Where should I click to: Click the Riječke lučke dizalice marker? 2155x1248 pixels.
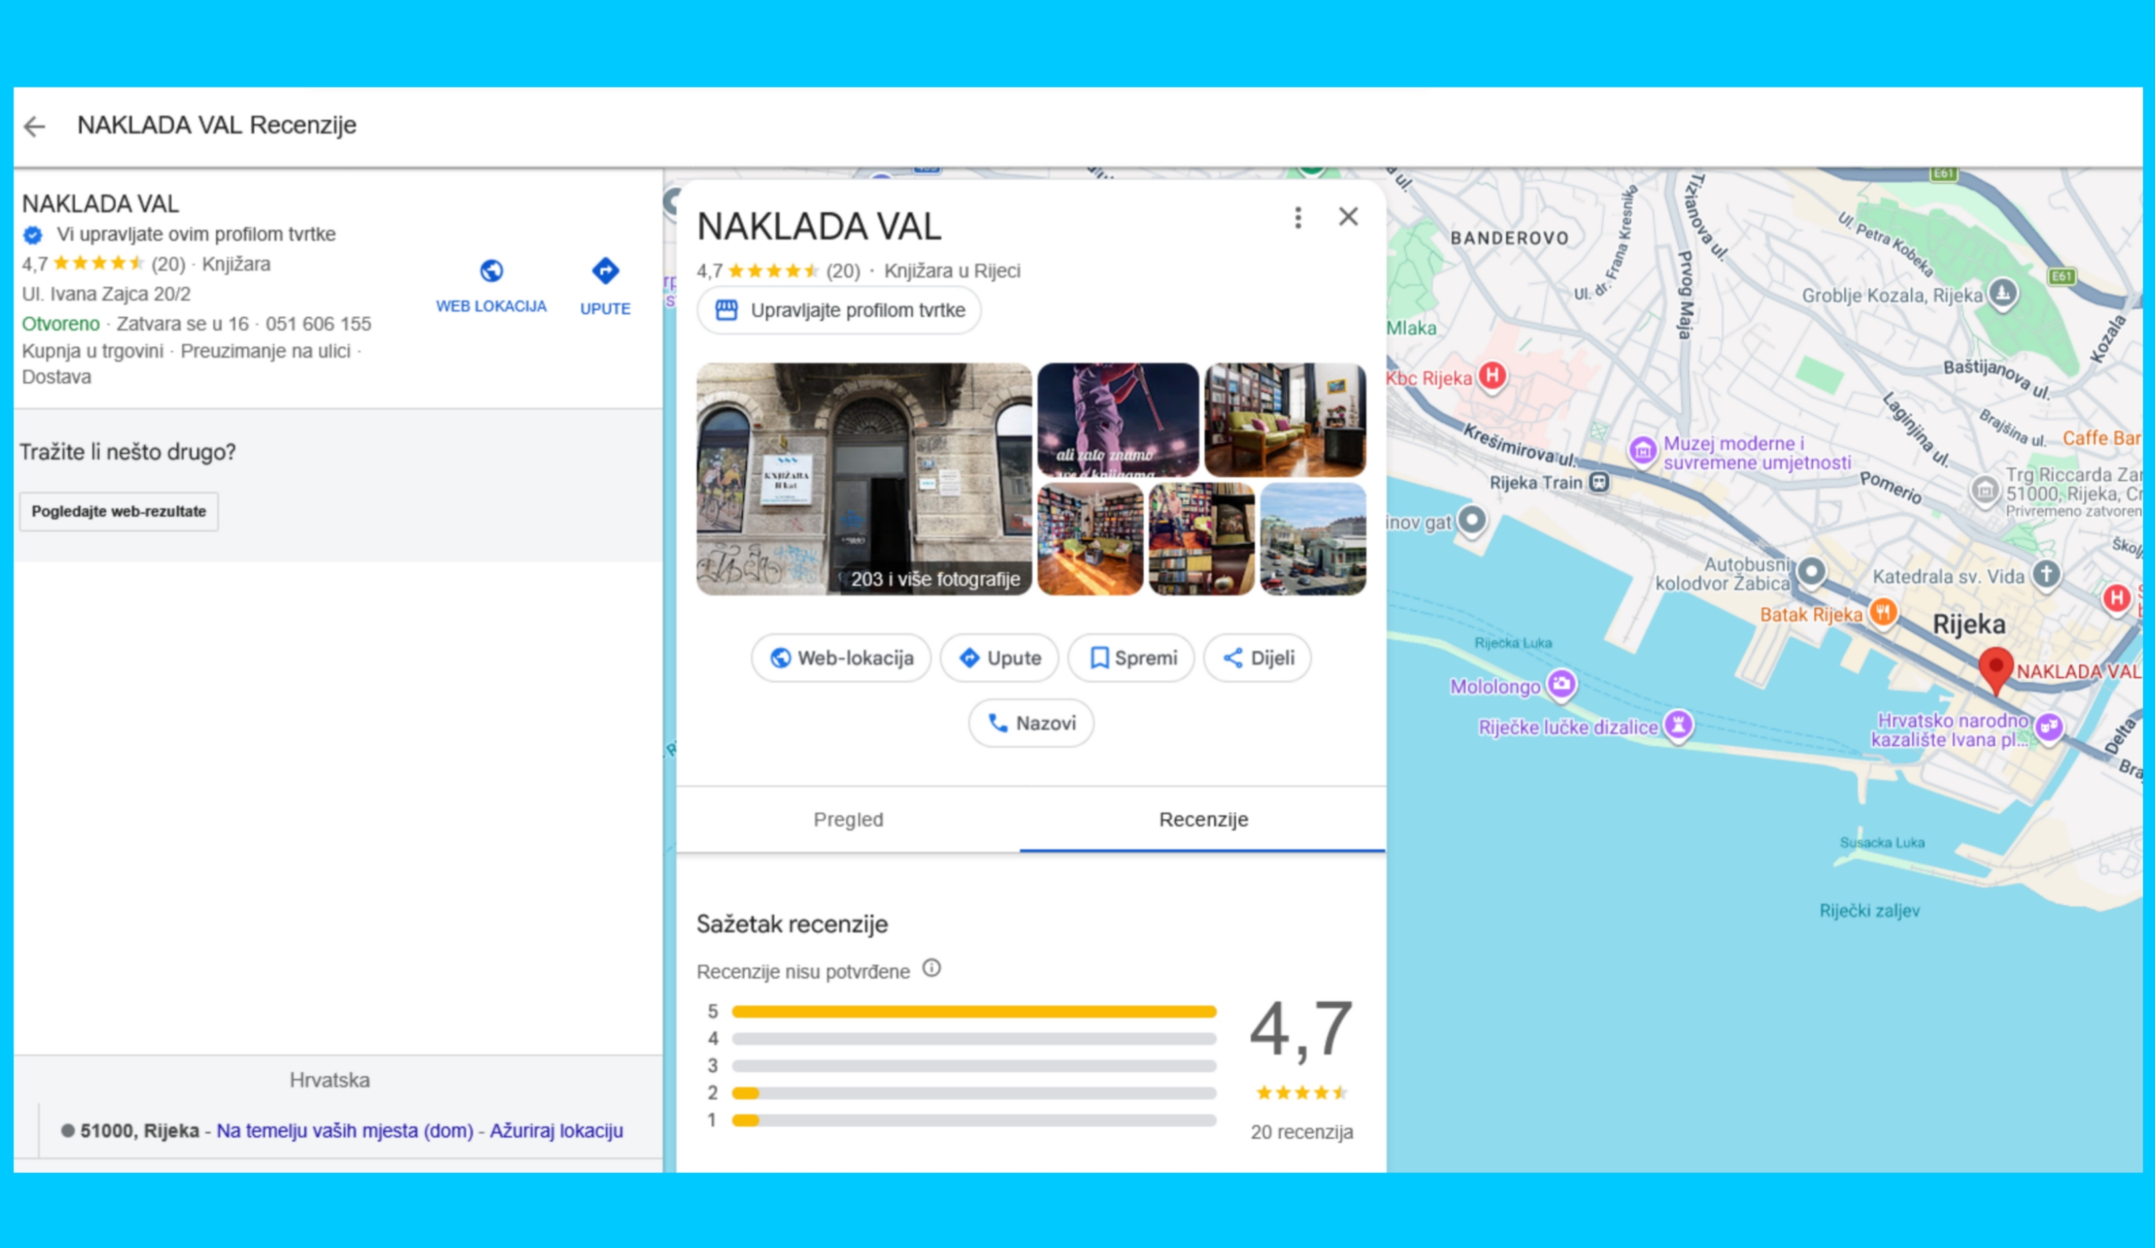tap(1678, 726)
